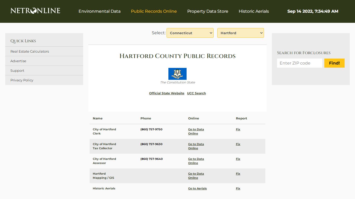Click the Enter ZIP code field

pyautogui.click(x=300, y=63)
